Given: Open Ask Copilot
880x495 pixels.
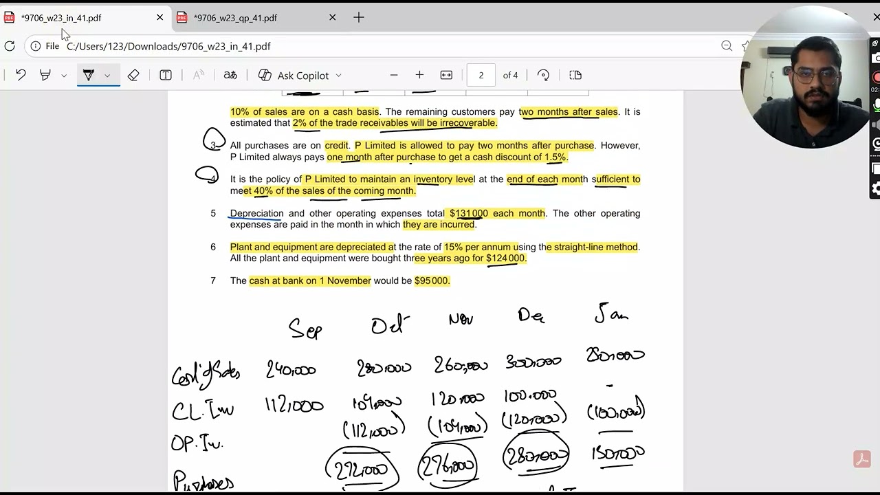Looking at the screenshot, I should pyautogui.click(x=294, y=75).
